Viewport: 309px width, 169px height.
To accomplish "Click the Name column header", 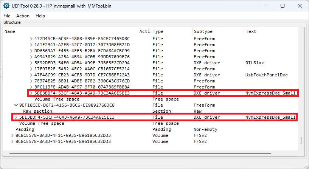I will (x=10, y=31).
